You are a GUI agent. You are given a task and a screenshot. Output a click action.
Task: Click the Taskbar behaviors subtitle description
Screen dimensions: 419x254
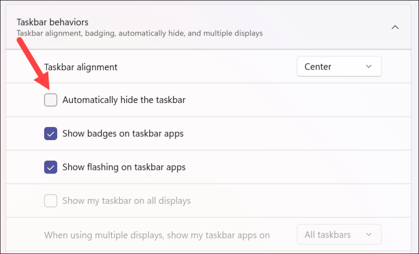pos(140,33)
